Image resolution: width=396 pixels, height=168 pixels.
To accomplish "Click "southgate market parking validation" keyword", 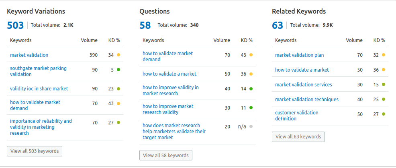I will click(38, 71).
